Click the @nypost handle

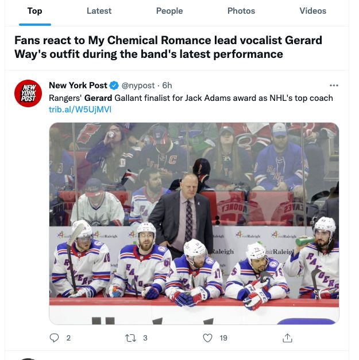pos(139,85)
